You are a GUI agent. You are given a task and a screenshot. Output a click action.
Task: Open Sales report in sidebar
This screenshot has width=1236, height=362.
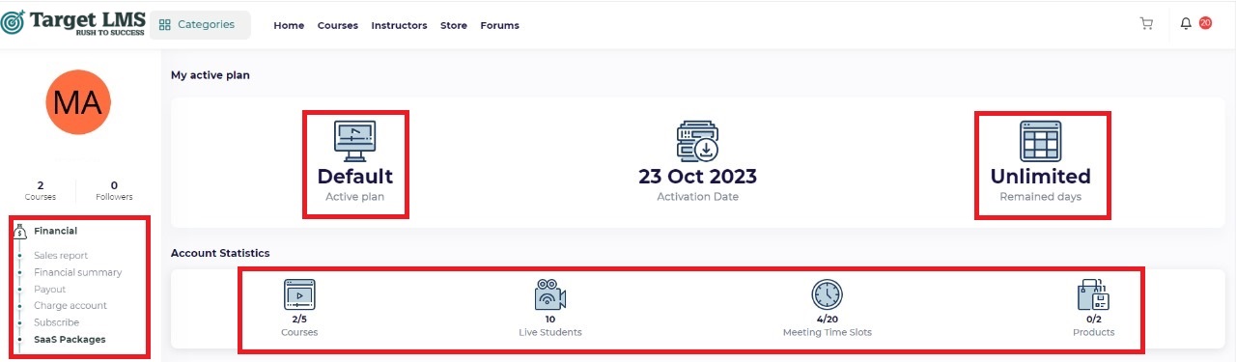pos(61,256)
